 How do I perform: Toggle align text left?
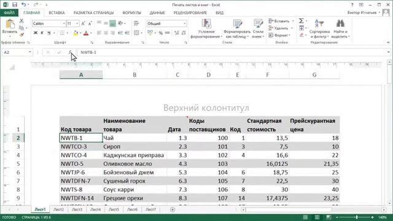[99, 33]
